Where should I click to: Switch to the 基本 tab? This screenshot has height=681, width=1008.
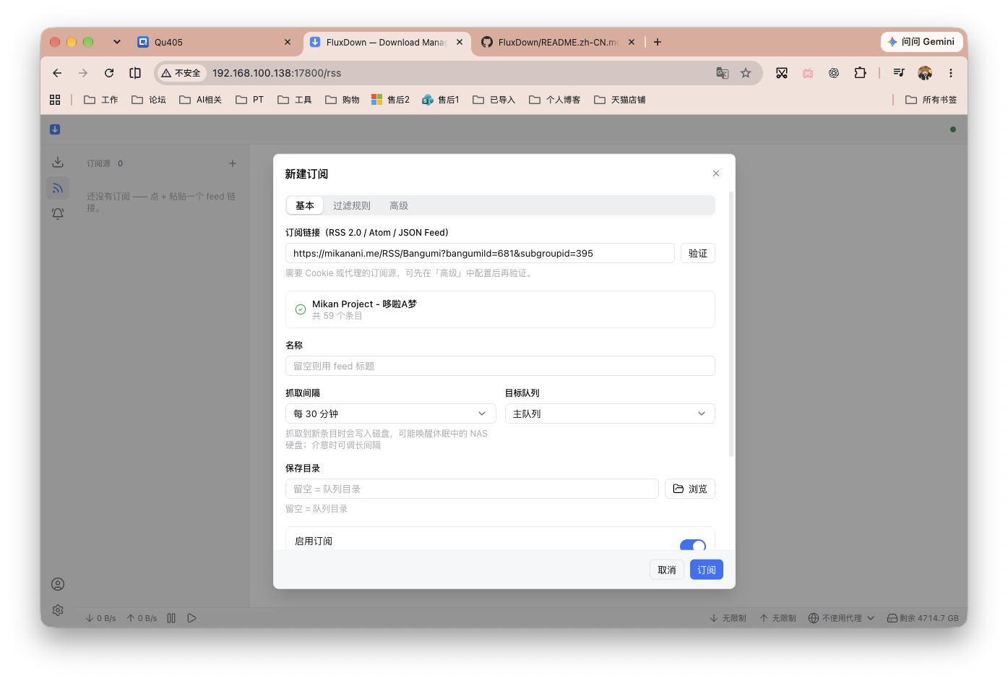coord(305,206)
